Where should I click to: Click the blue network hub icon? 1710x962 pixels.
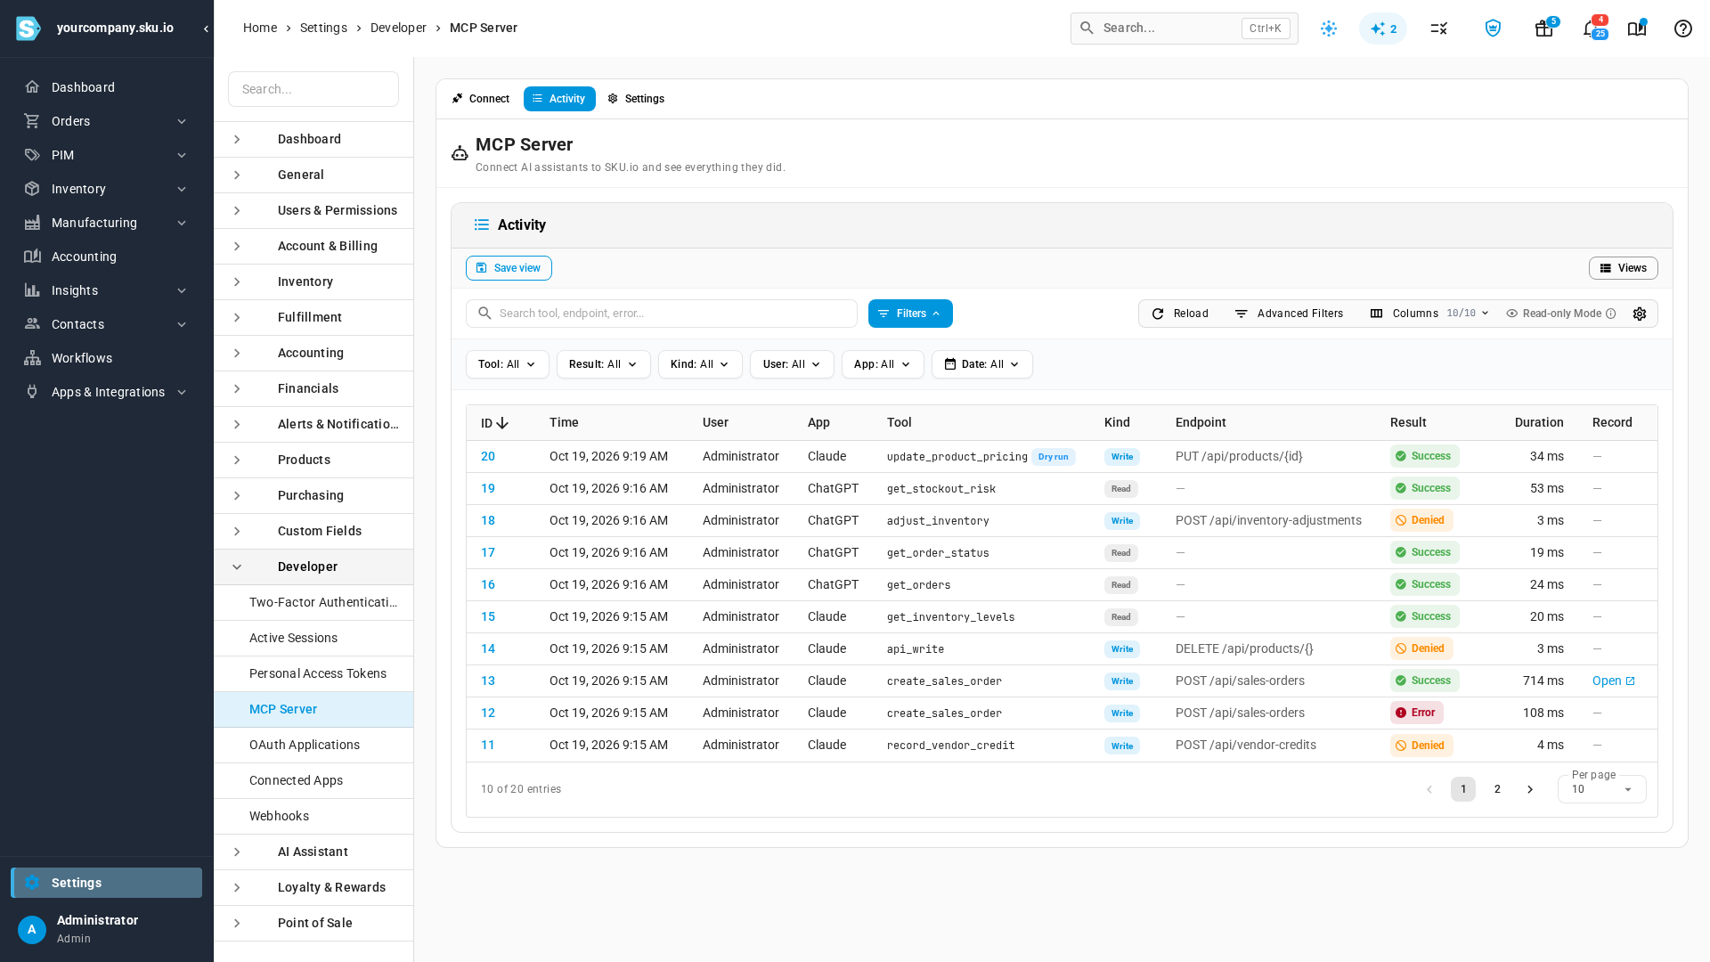[x=1329, y=29]
